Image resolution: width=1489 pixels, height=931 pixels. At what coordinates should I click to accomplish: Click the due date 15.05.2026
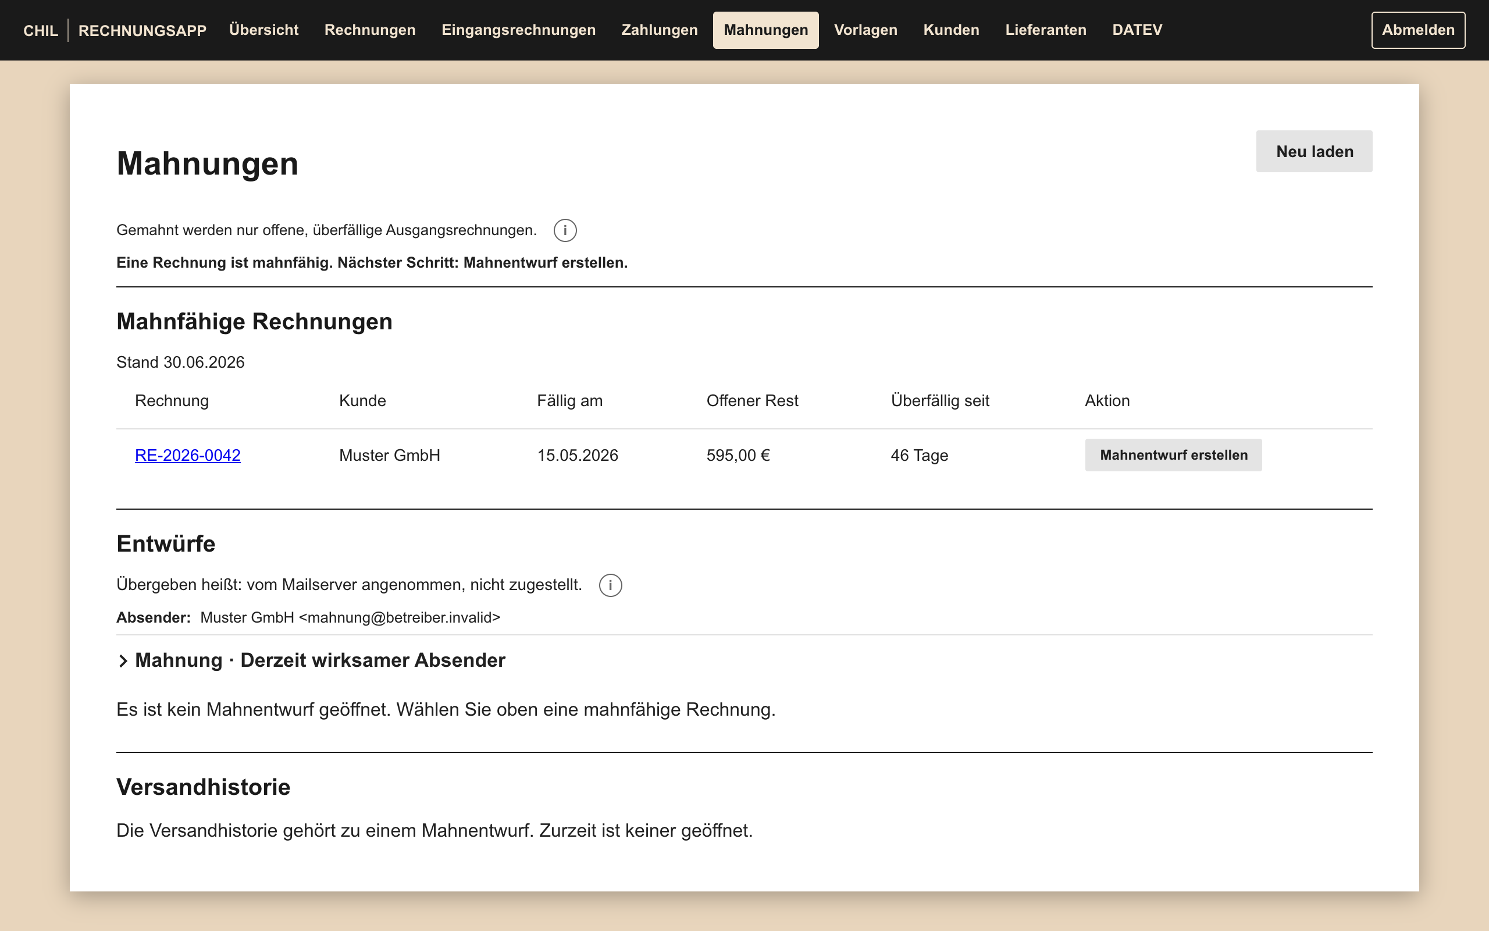(x=577, y=455)
